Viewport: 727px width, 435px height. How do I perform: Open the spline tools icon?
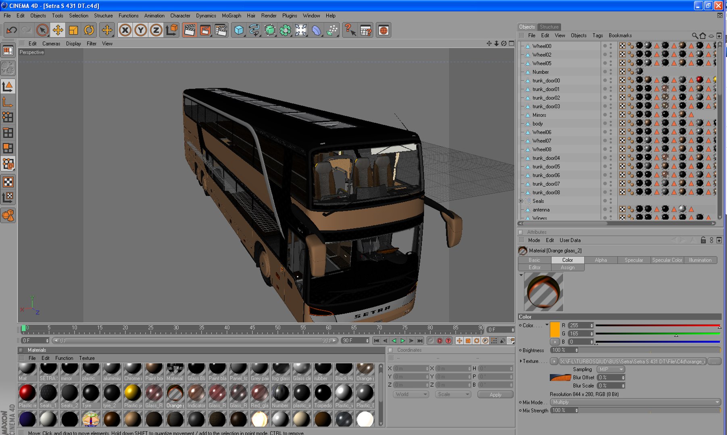pos(254,30)
